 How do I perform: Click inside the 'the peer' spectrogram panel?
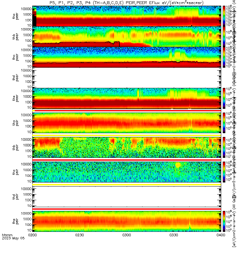(x=127, y=98)
